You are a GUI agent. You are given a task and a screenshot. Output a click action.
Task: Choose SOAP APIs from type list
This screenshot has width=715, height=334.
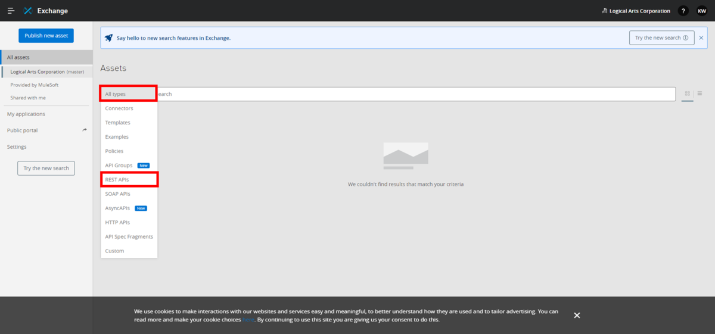coord(129,193)
